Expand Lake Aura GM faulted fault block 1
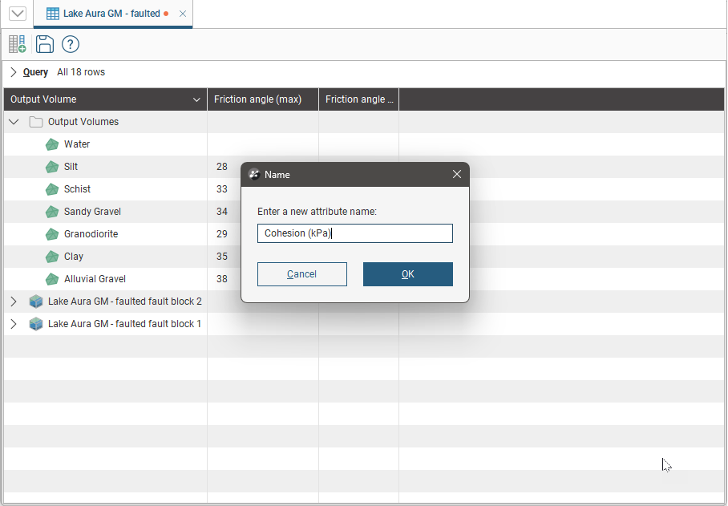Viewport: 728px width, 506px height. [x=14, y=323]
